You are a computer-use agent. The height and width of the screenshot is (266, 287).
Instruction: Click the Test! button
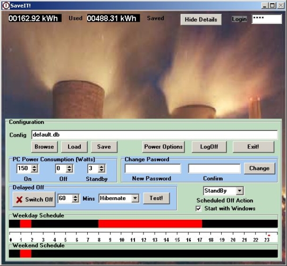coord(156,198)
